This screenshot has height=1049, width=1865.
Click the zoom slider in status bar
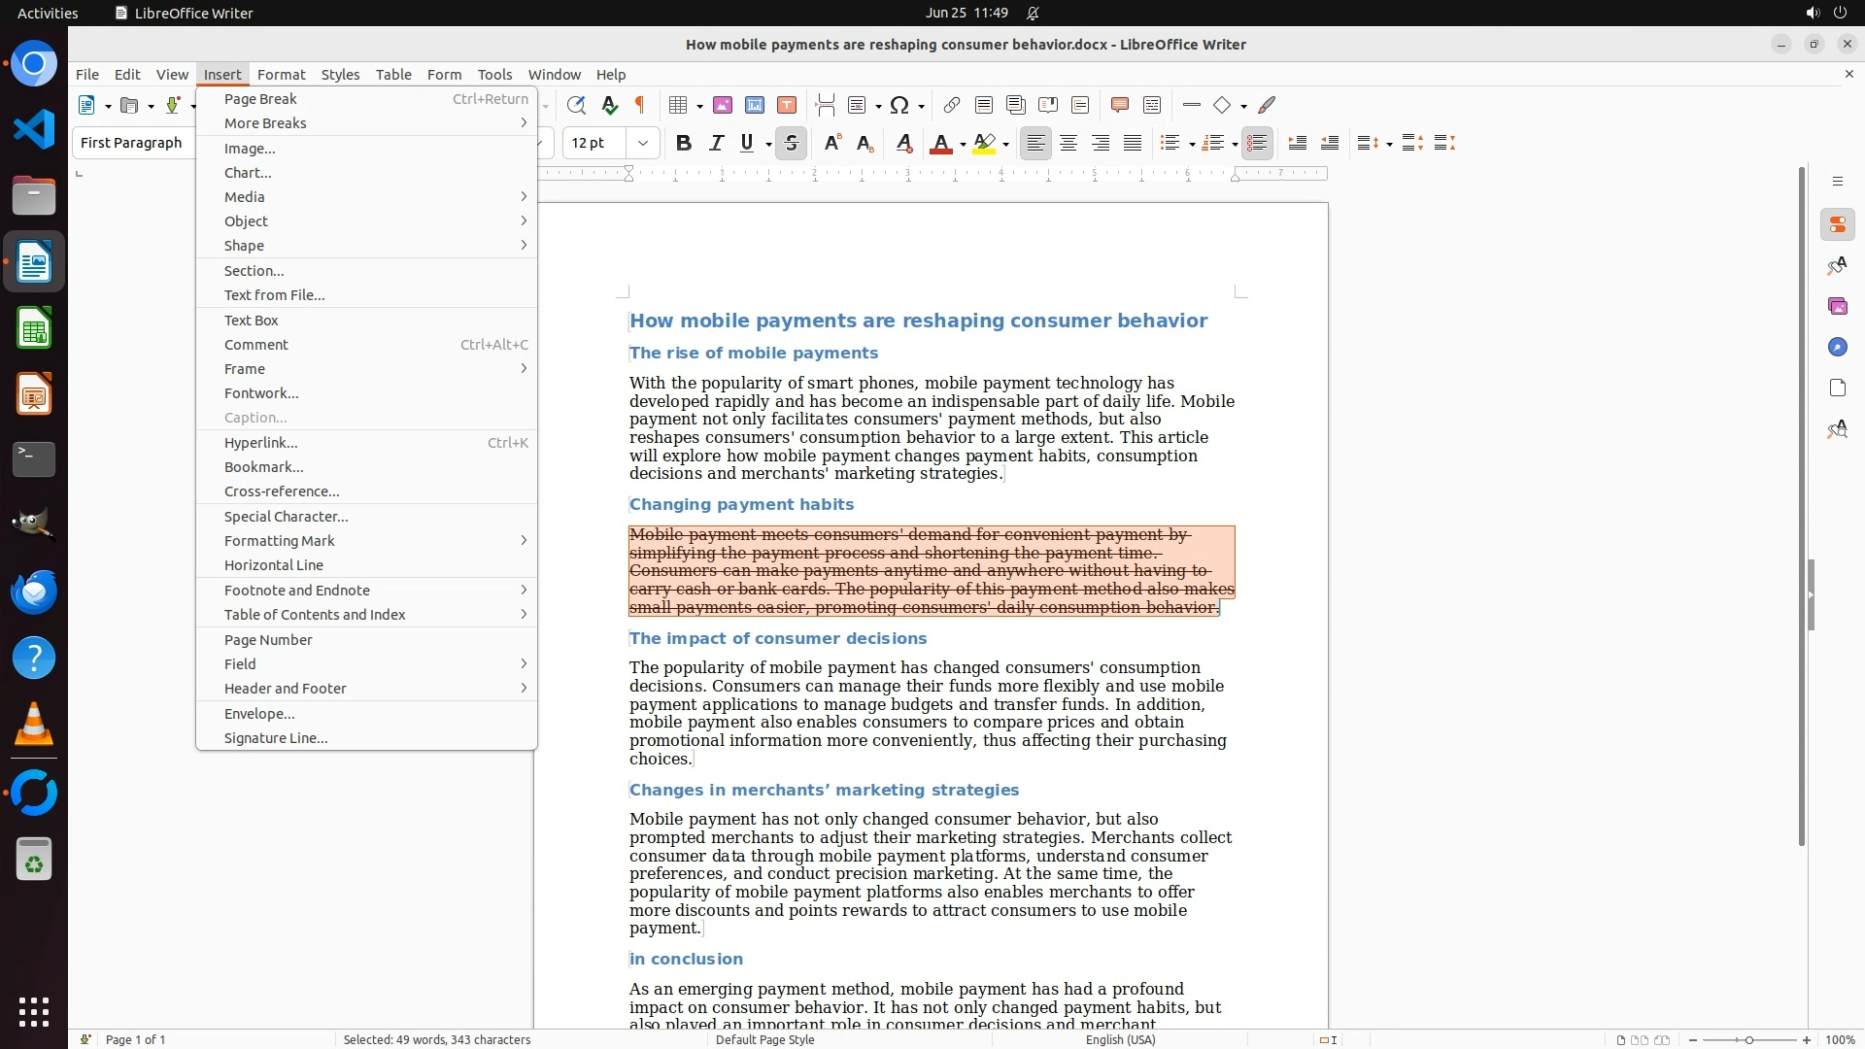tap(1748, 1040)
